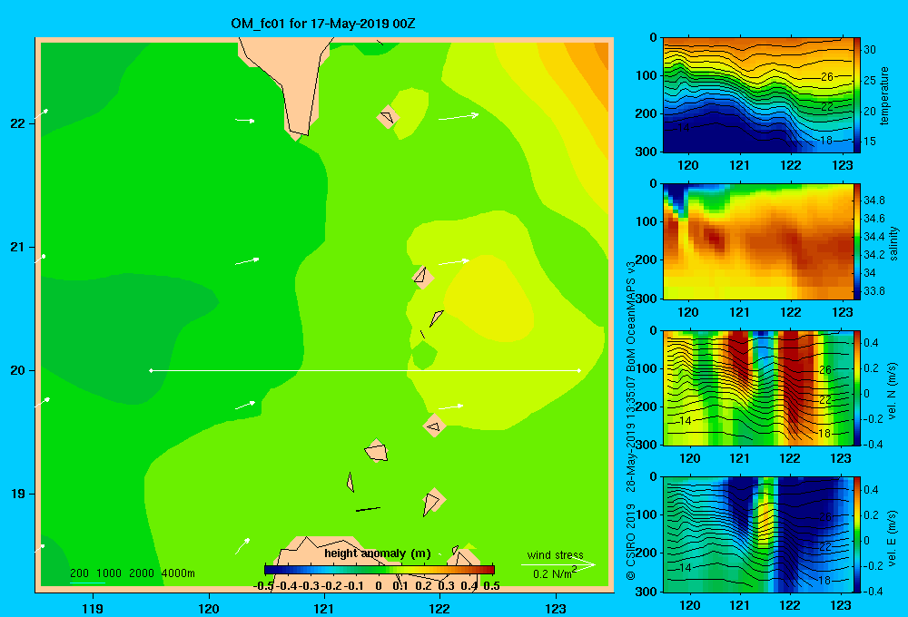Click the longitude '119' label under main map
Viewport: 908px width, 617px height.
(x=93, y=608)
